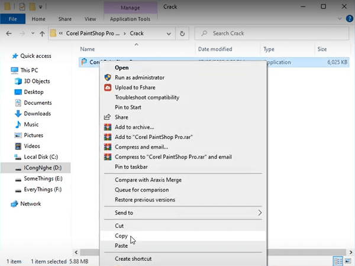
Task: Expand the ribbon with the chevron
Action: pyautogui.click(x=340, y=19)
